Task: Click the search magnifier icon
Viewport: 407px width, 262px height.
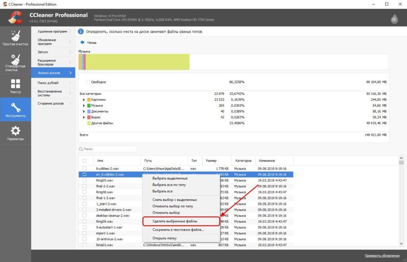Action: 81,149
